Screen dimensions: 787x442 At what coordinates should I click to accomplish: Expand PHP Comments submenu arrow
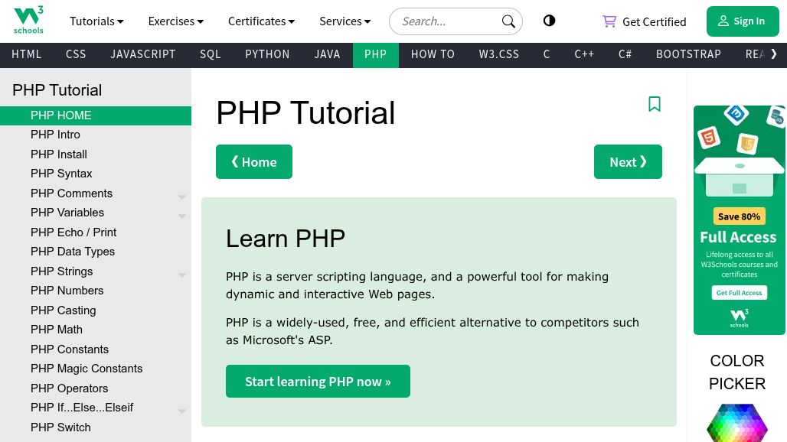(x=181, y=197)
